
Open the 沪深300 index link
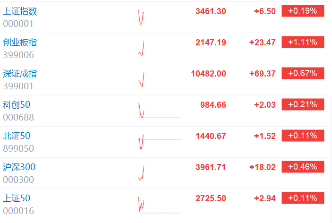[x=19, y=167]
